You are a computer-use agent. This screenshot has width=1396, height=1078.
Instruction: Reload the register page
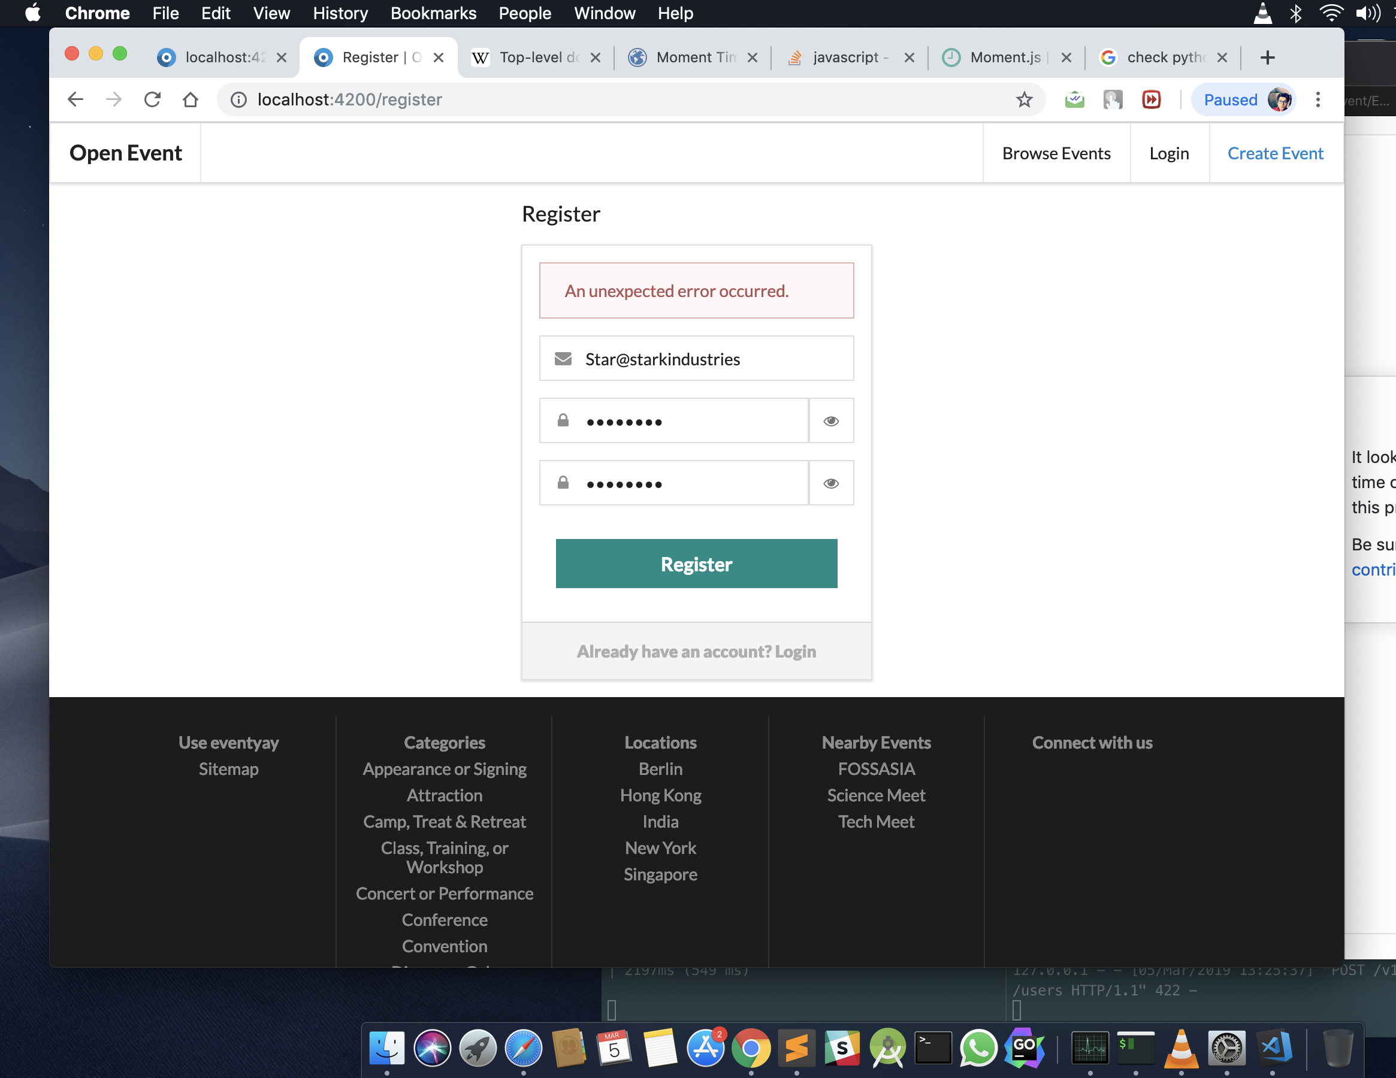click(x=152, y=99)
